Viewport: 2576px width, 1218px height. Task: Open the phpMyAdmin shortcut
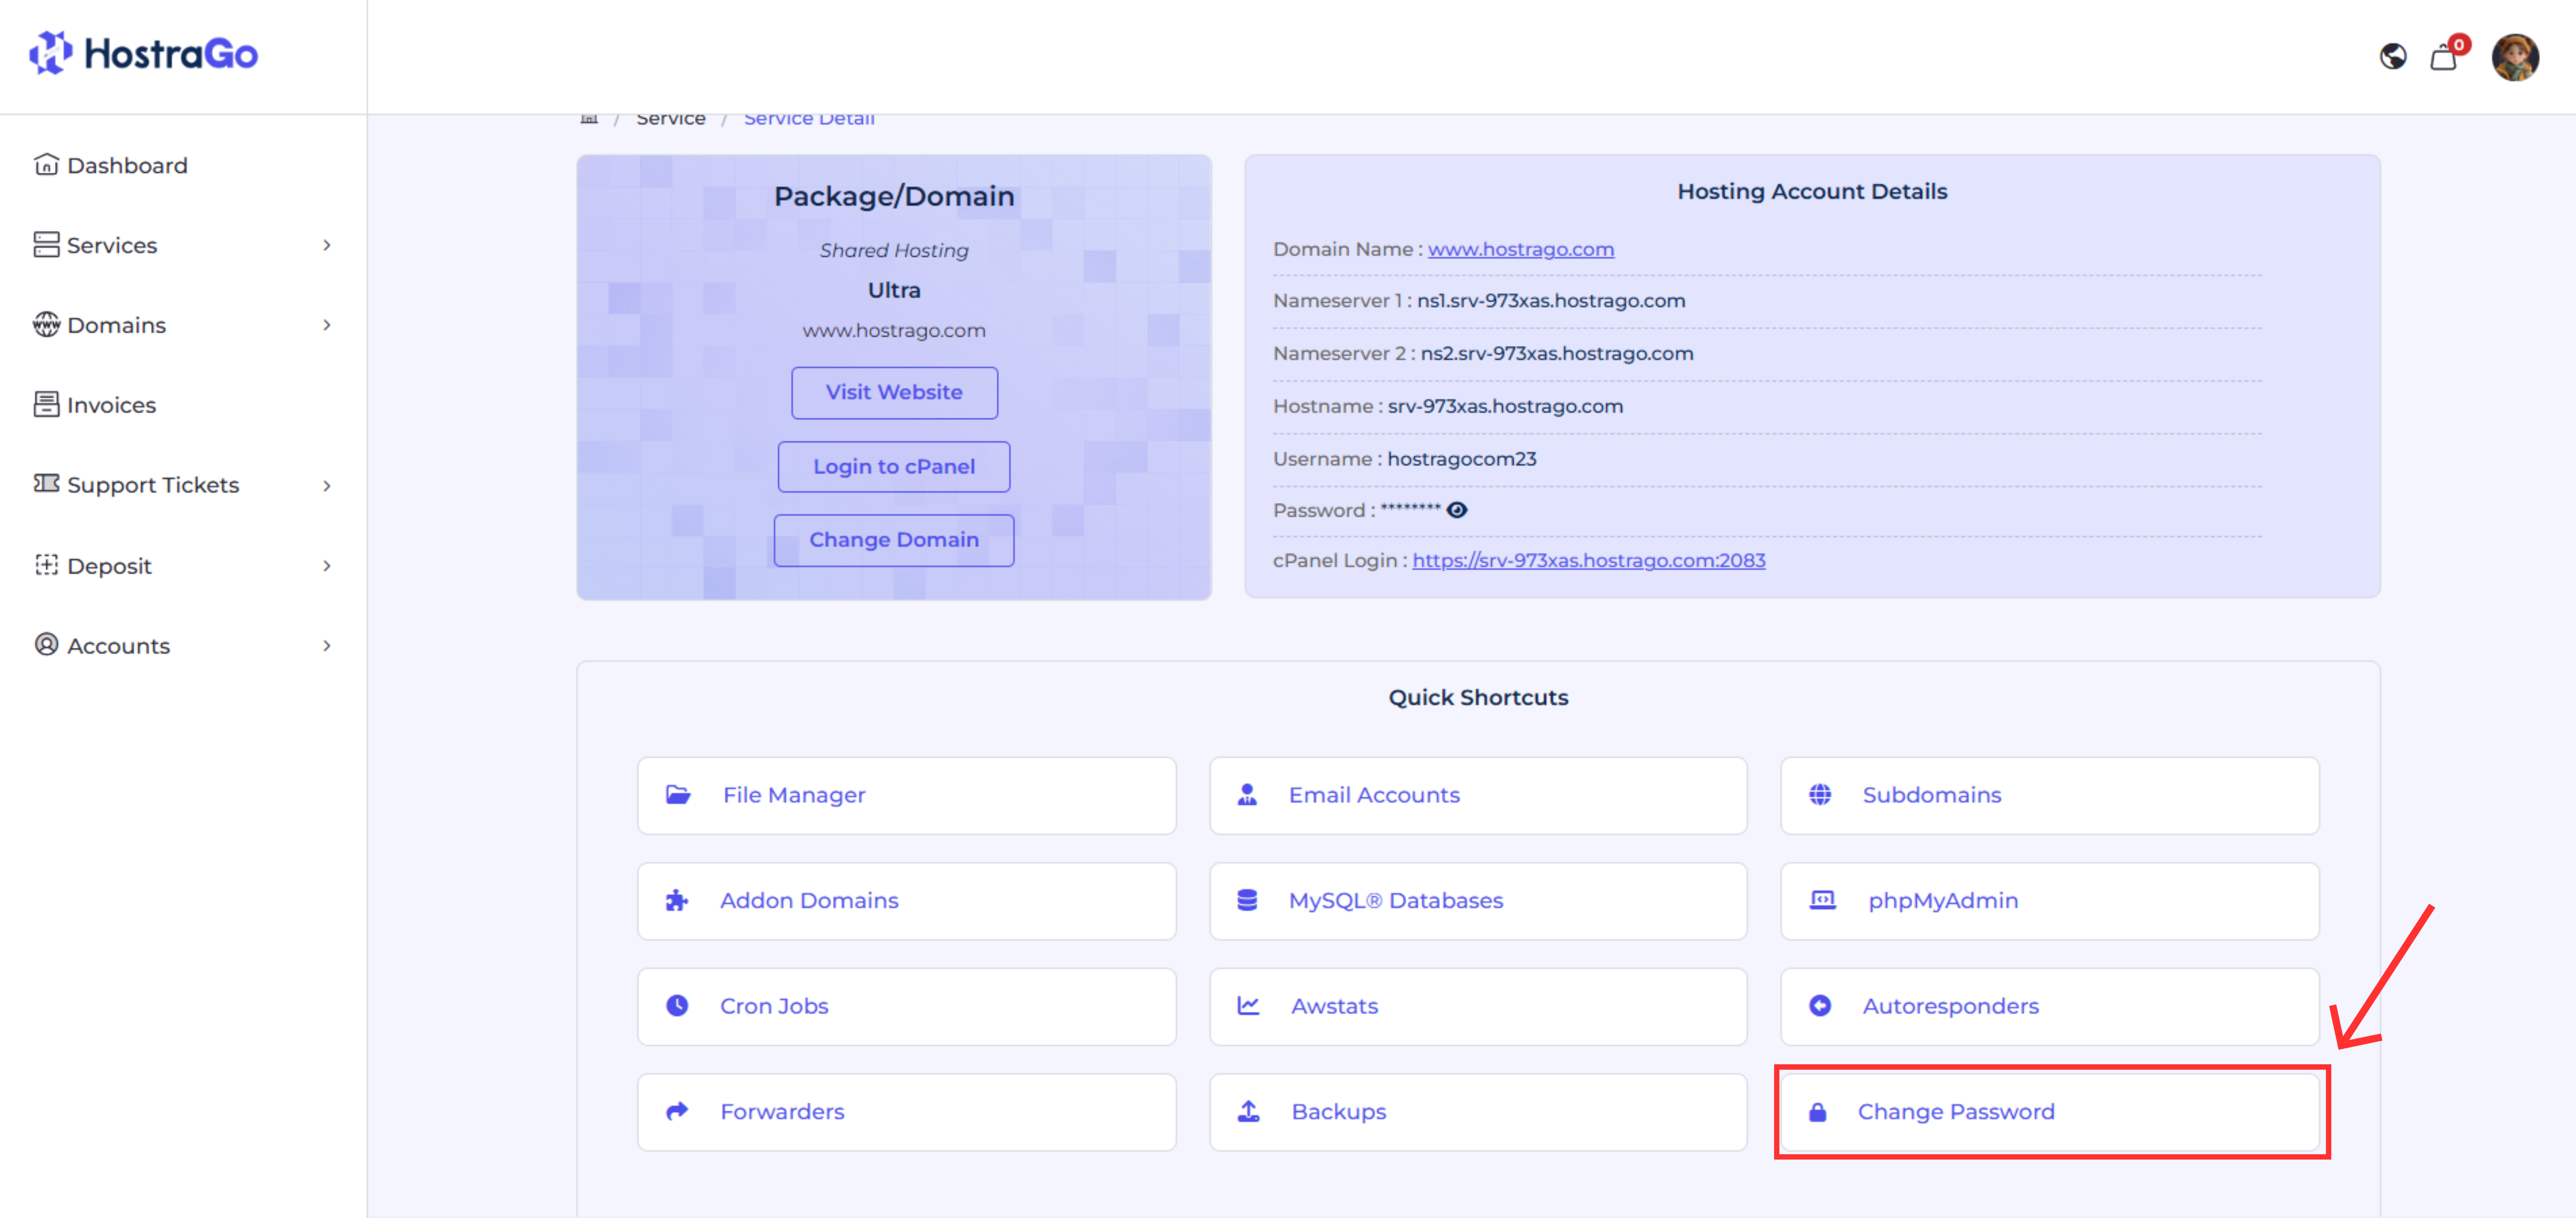(2049, 901)
